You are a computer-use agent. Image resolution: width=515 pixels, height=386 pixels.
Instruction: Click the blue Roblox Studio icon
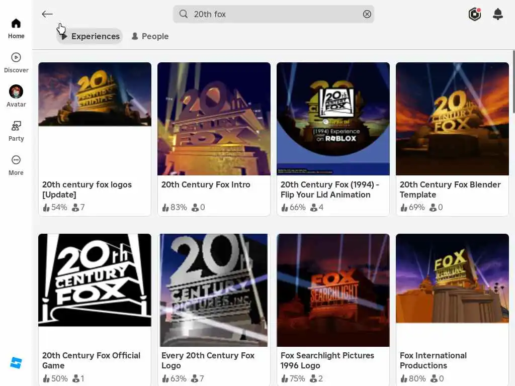[16, 363]
